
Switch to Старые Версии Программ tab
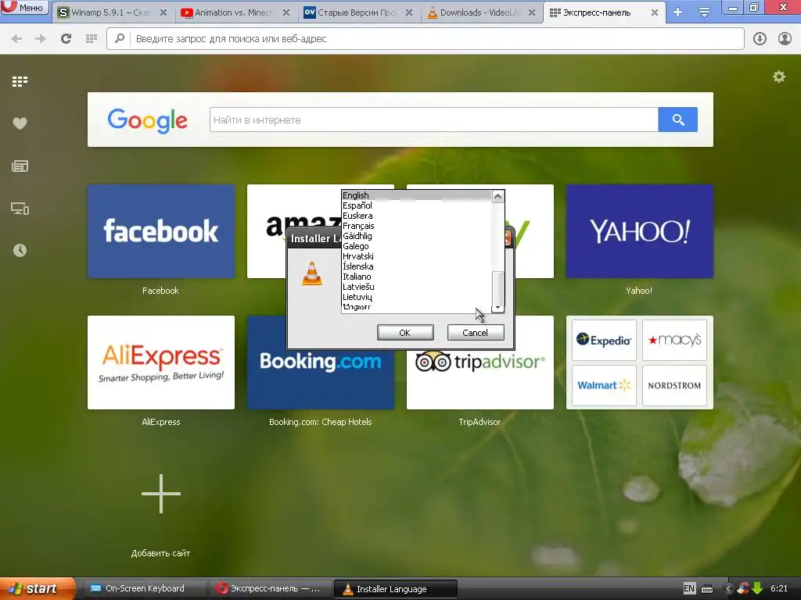tap(356, 12)
